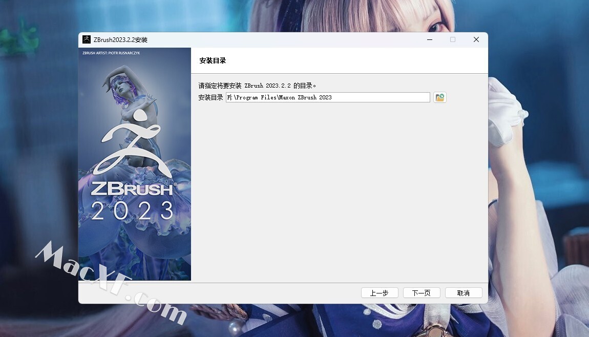The height and width of the screenshot is (337, 589).
Task: Proceed with the 下一页 button
Action: click(x=422, y=292)
